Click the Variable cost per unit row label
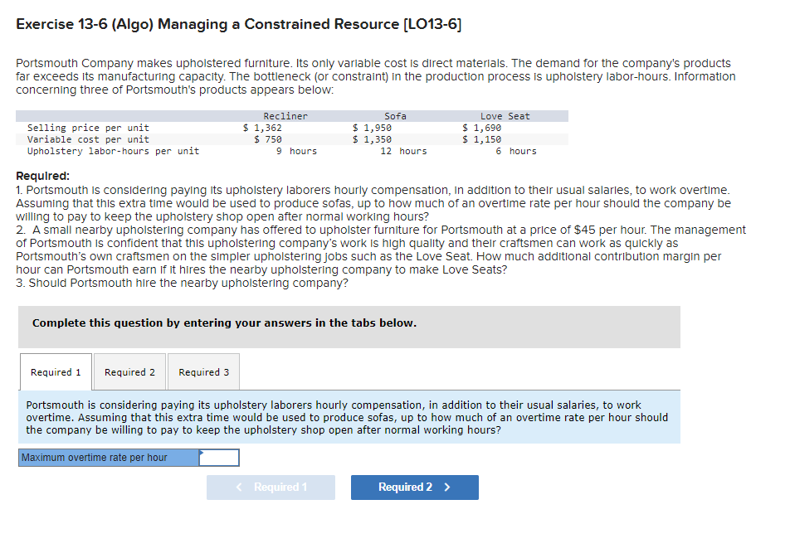 [x=88, y=139]
